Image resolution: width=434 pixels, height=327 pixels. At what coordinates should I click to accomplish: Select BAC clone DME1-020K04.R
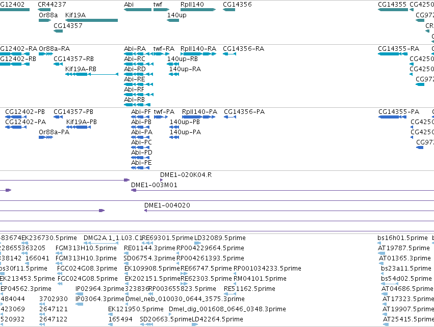click(x=186, y=175)
